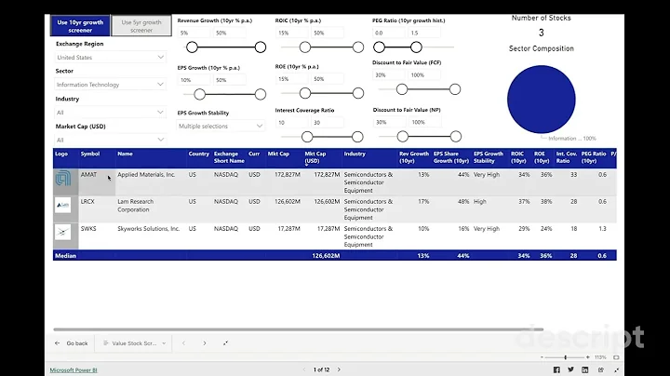Click the horizontal scrollbar below the table
670x376 pixels.
(299, 329)
